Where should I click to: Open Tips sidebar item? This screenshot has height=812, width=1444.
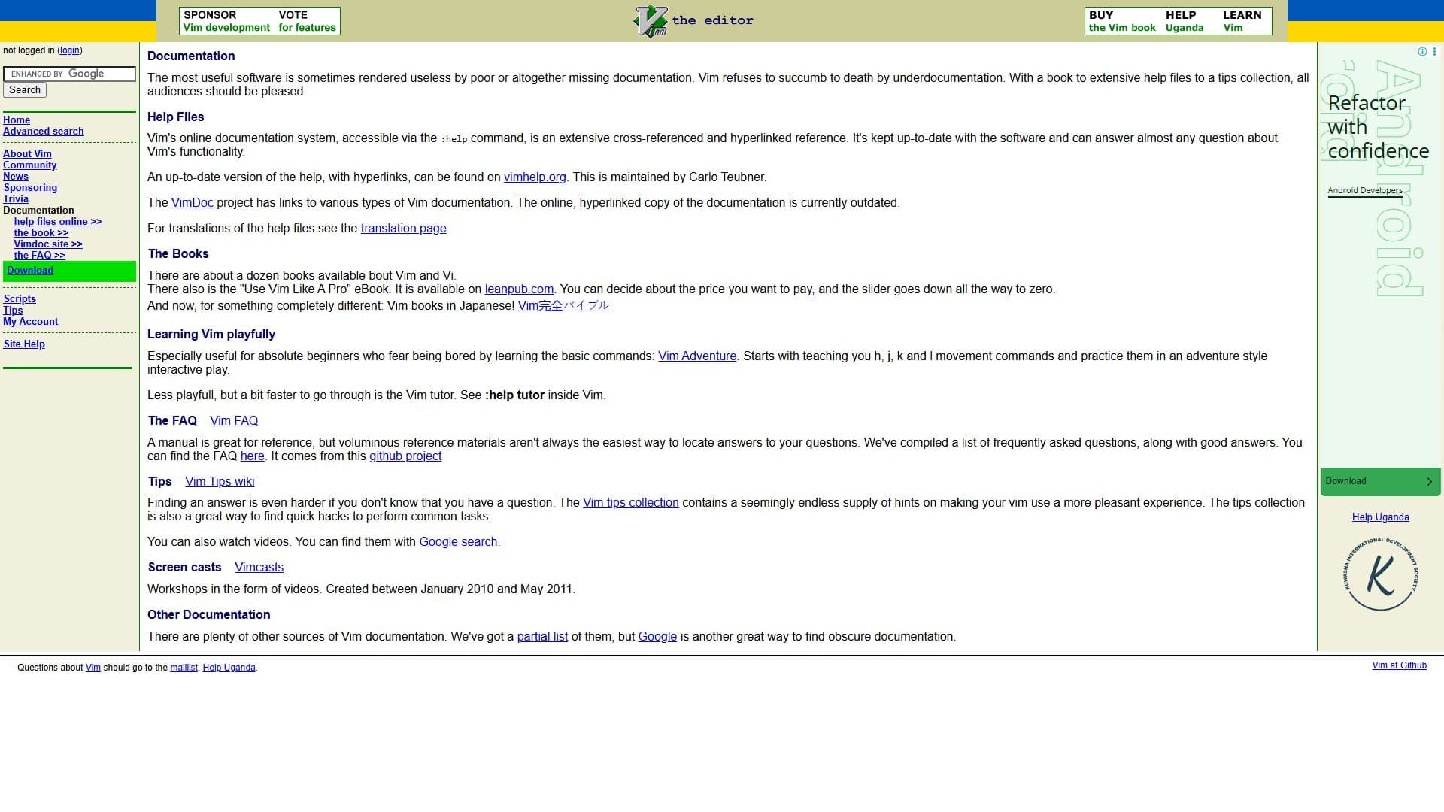pyautogui.click(x=13, y=311)
